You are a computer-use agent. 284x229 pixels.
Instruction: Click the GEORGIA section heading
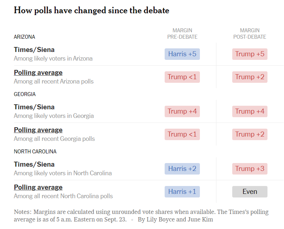[x=25, y=94]
